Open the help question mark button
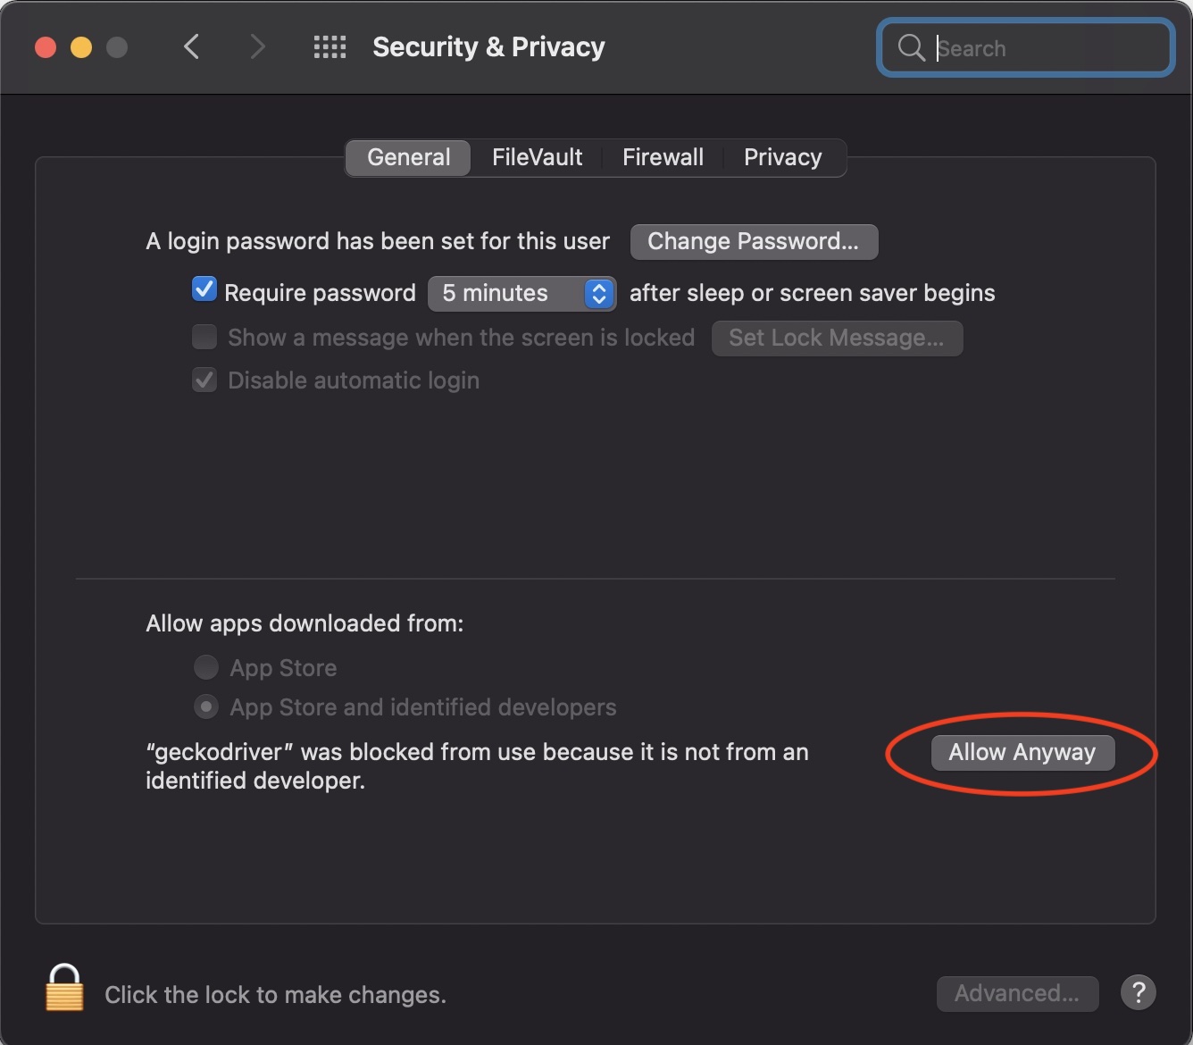This screenshot has width=1193, height=1045. [x=1139, y=992]
